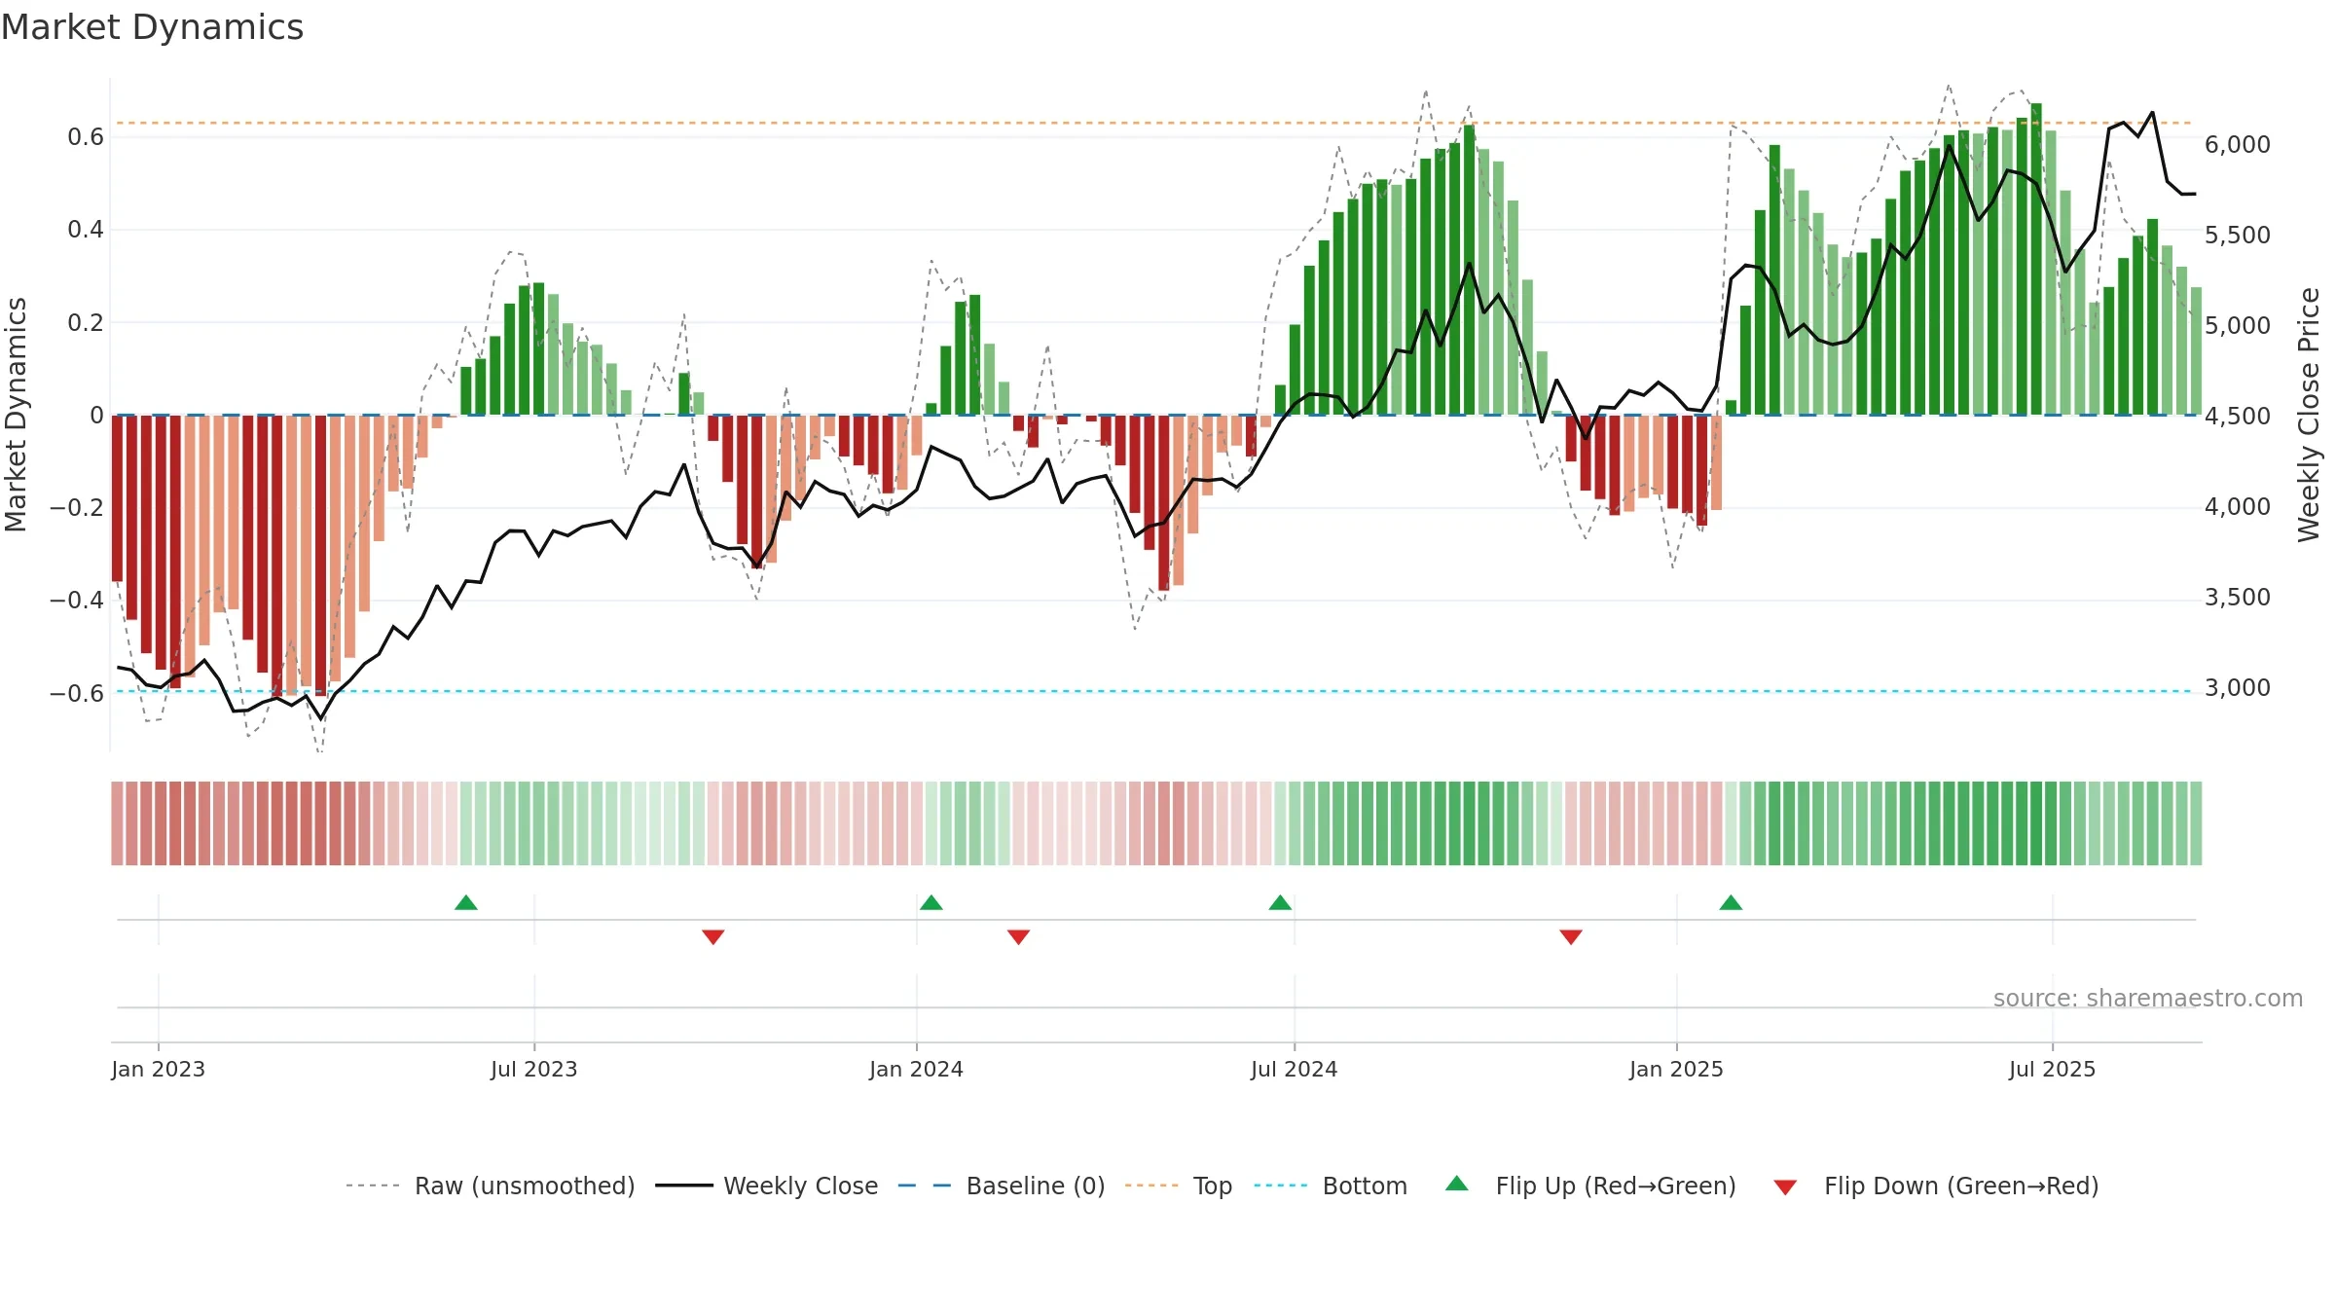Click the green flip-up triangle after Jan 2025
This screenshot has width=2336, height=1314.
(x=1731, y=903)
